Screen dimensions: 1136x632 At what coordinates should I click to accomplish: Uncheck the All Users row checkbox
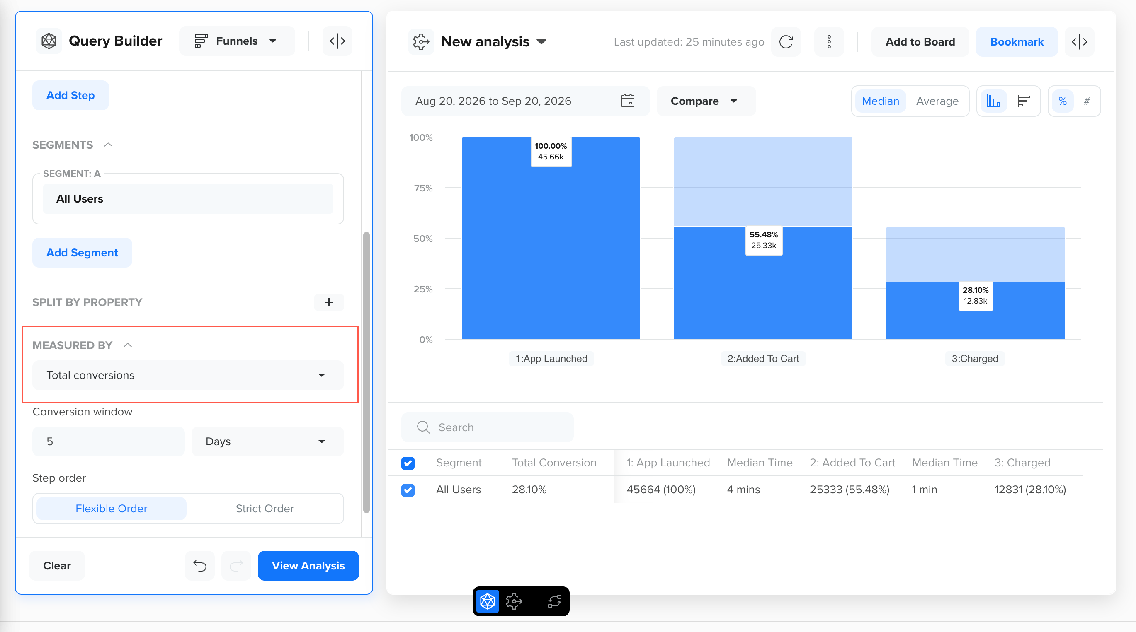point(408,490)
